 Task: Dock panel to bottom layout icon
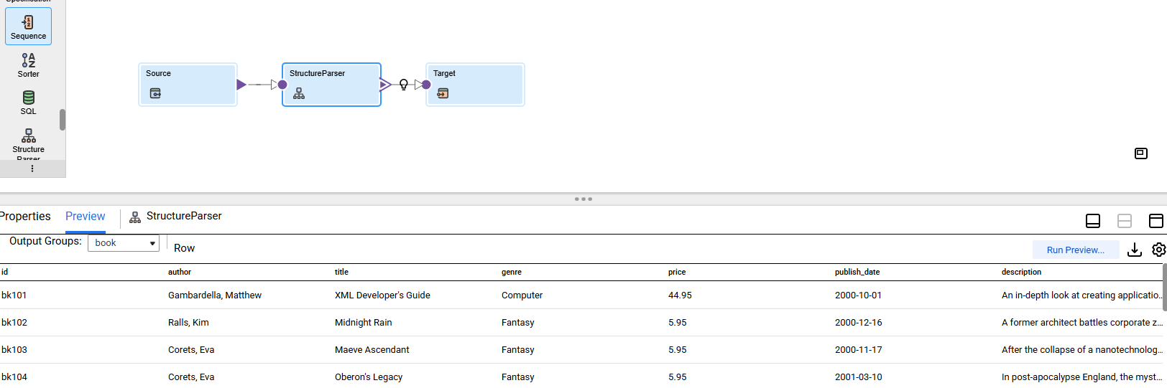[x=1093, y=221]
